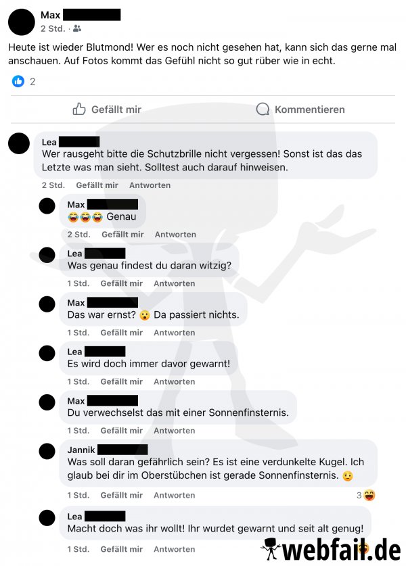Viewport: 406px width, 566px height.
Task: Click Lea's avatar on Schutzbrille comment
Action: [19, 143]
